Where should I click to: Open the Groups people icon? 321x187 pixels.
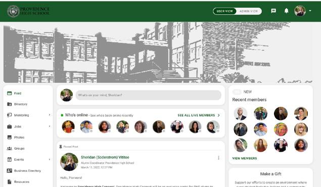tap(10, 148)
